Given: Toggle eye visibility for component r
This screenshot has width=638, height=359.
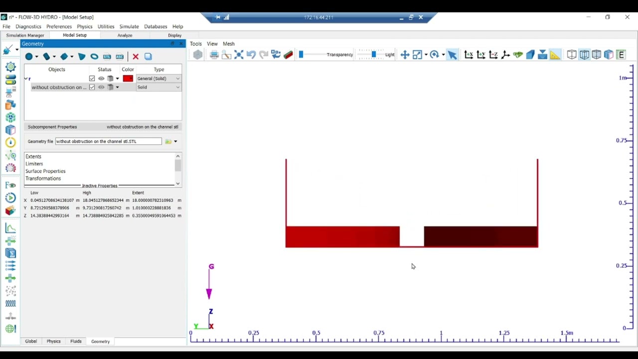Looking at the screenshot, I should point(101,79).
